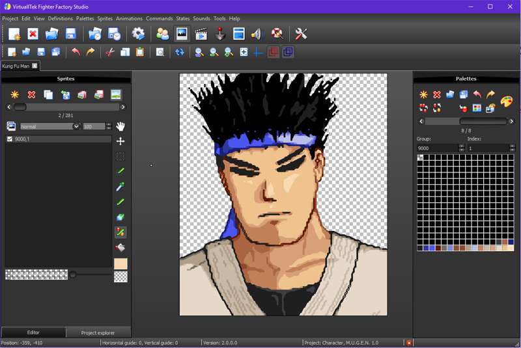Click the New project icon in main toolbar
This screenshot has height=348, width=521.
pyautogui.click(x=14, y=34)
